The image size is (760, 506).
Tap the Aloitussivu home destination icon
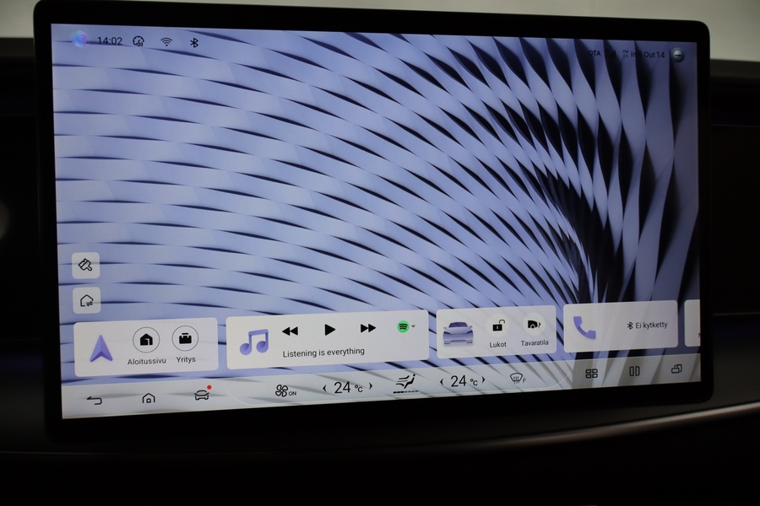(146, 340)
